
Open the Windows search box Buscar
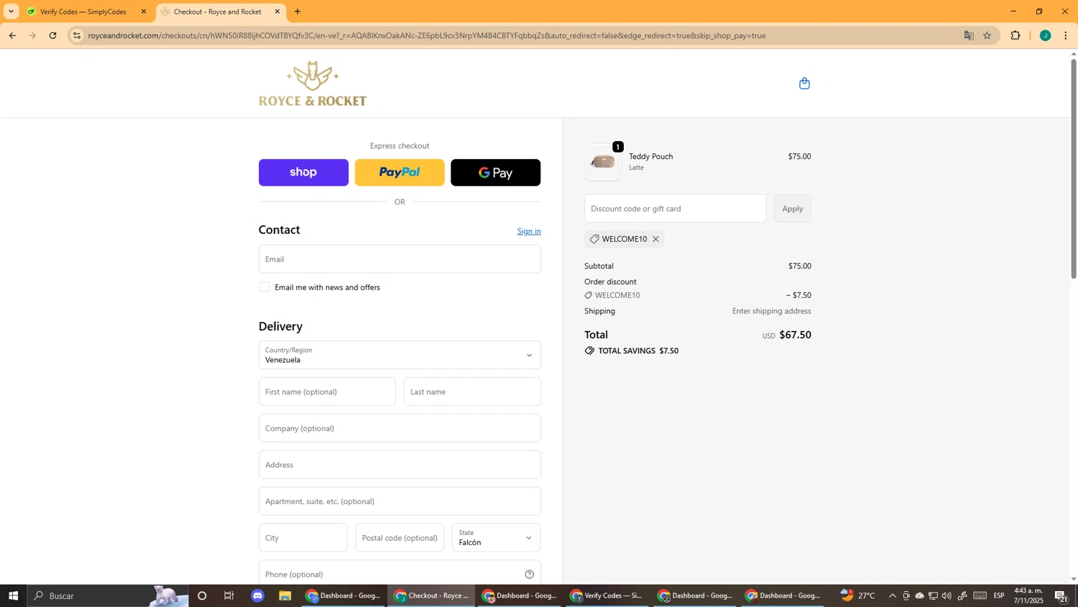[x=108, y=595]
